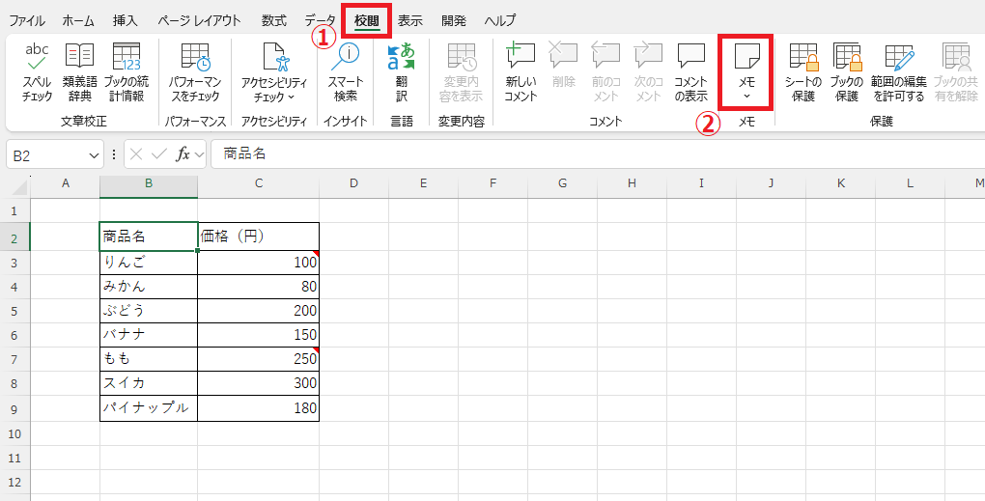
Task: Add a 新しいコメント new comment
Action: point(521,71)
